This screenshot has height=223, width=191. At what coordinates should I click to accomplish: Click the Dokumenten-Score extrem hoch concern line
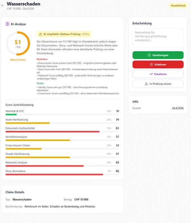pos(76,65)
